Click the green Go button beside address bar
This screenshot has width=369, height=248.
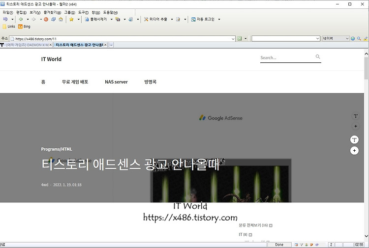(240, 38)
